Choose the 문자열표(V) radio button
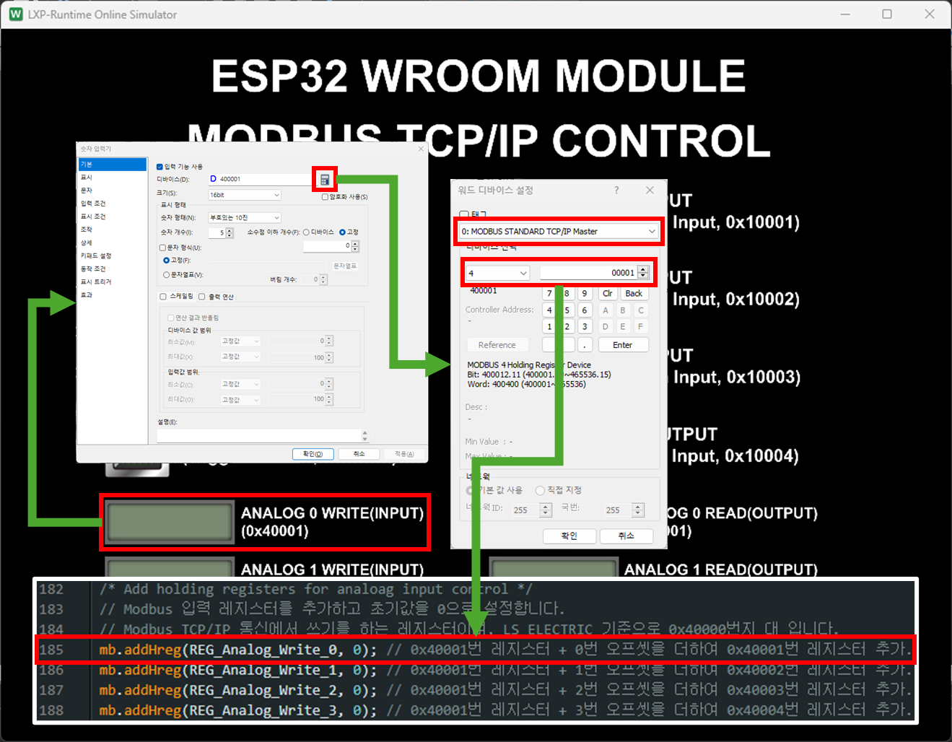The width and height of the screenshot is (952, 742). [167, 275]
